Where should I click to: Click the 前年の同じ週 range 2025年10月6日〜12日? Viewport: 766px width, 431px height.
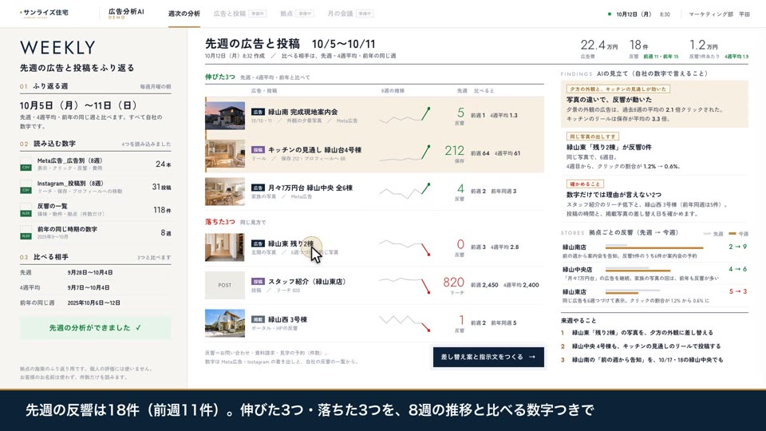tap(94, 303)
